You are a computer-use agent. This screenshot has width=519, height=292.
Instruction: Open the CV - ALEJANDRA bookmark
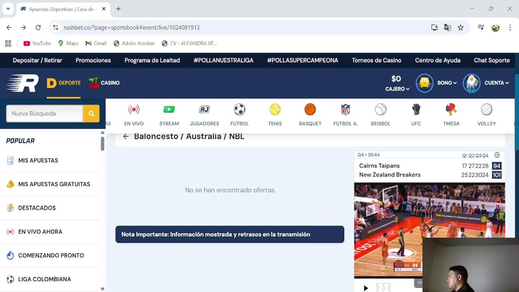(189, 43)
